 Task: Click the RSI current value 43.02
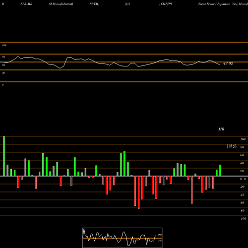[x=228, y=63]
